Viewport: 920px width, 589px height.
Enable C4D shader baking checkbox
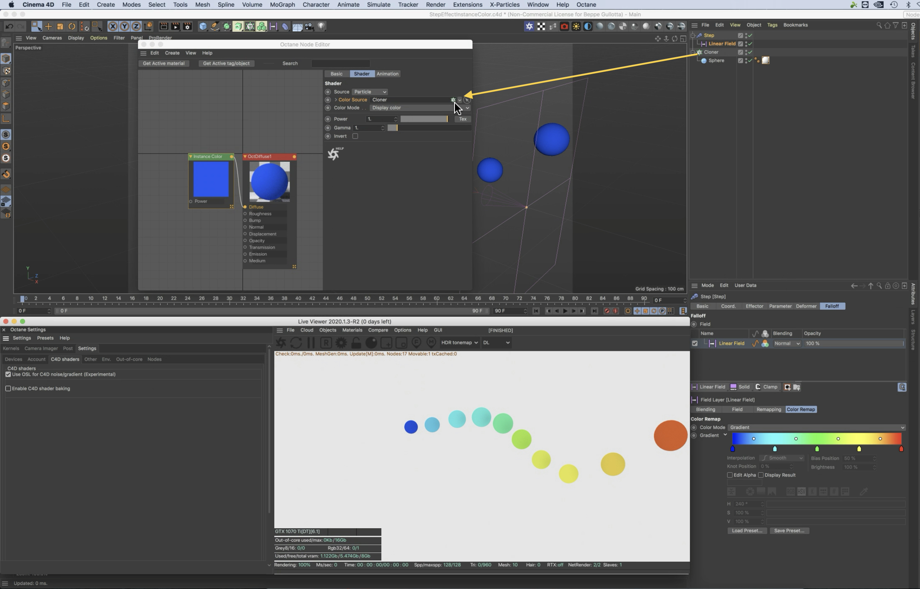tap(8, 388)
